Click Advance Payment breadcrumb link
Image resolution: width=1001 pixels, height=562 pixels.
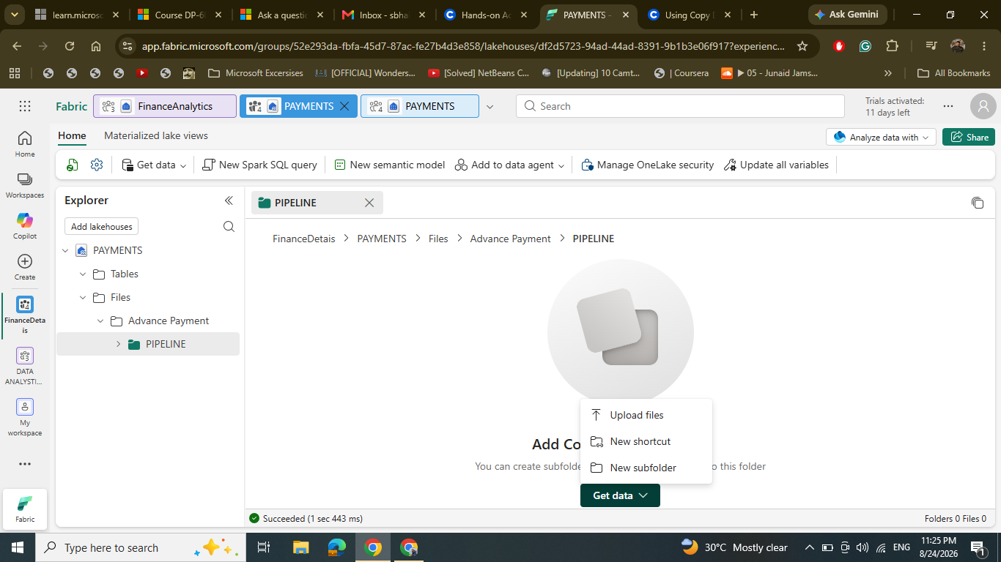(510, 239)
